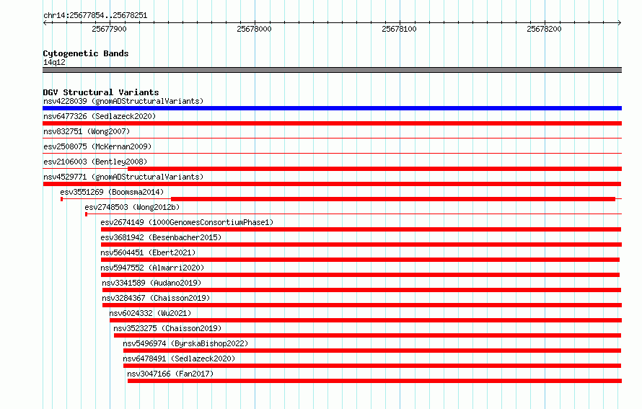Click ruler position 25678000

coord(254,29)
